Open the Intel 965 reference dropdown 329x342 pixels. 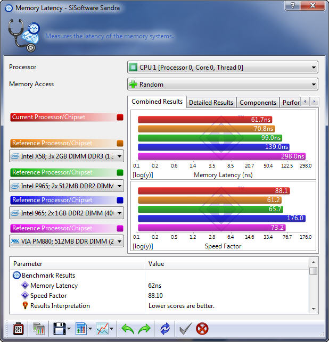(67, 213)
